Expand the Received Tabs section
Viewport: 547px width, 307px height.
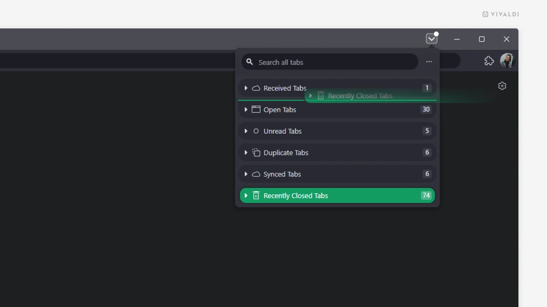(x=247, y=88)
